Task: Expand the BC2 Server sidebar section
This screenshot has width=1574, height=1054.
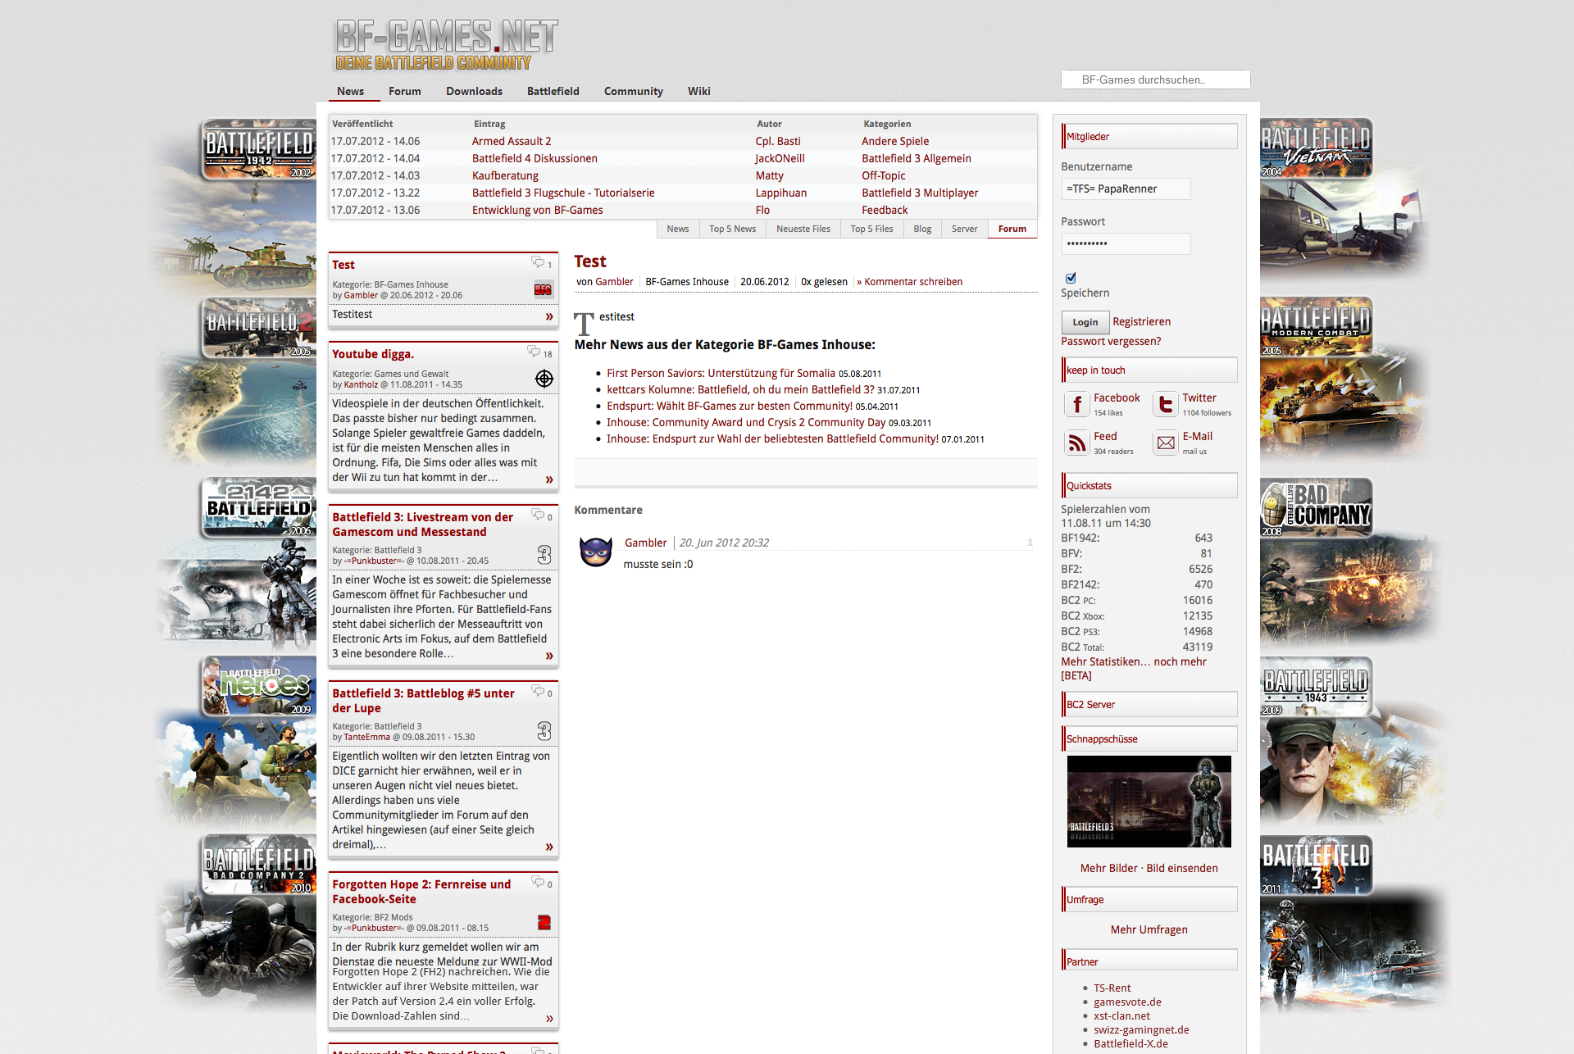Action: [x=1149, y=704]
